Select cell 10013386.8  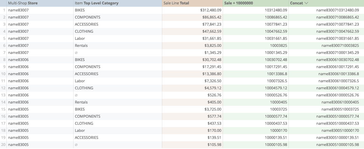coord(256,74)
